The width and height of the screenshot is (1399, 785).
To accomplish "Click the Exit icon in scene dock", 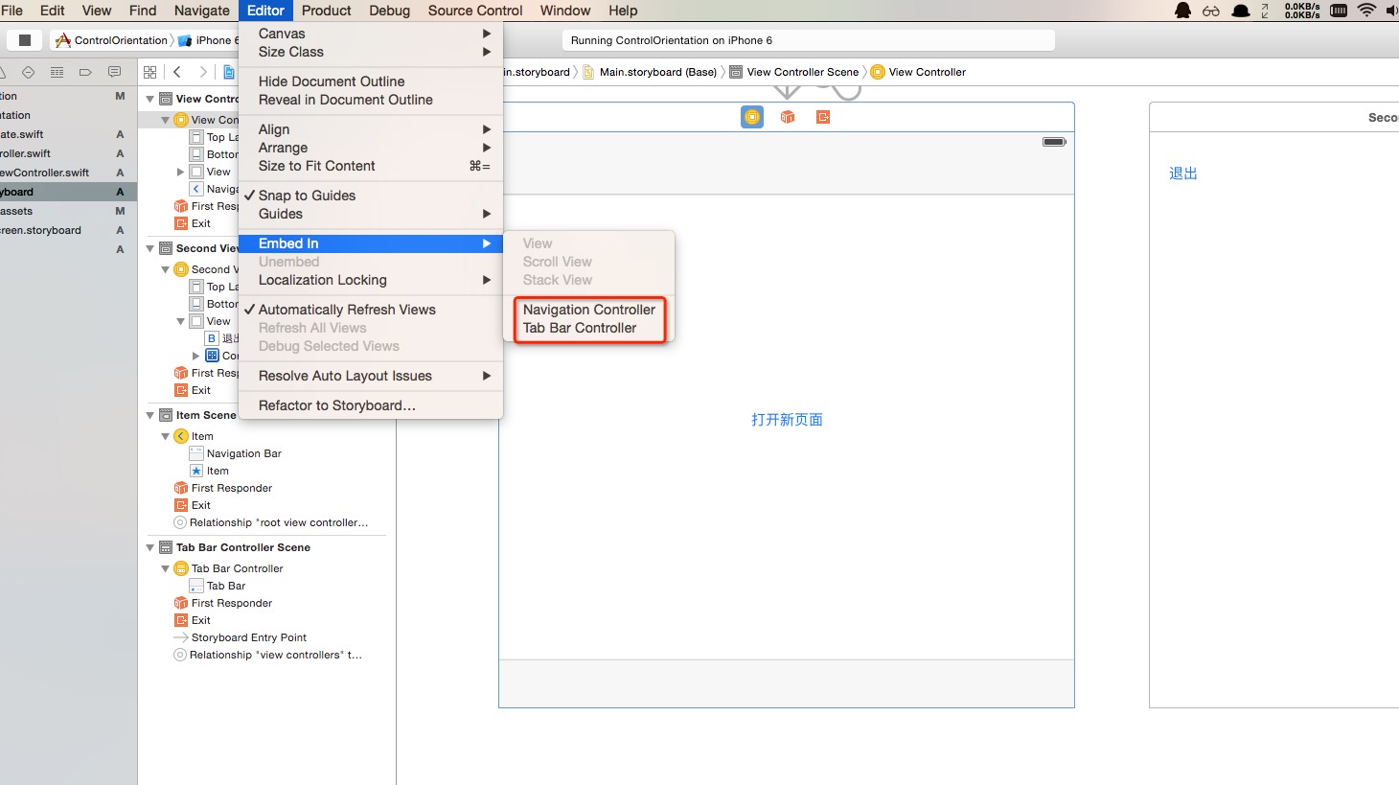I will coord(822,117).
